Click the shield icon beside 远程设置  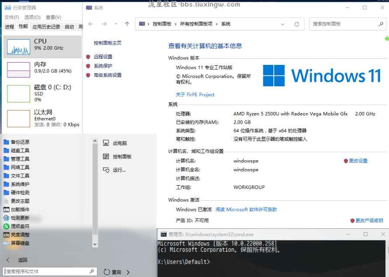coord(88,57)
